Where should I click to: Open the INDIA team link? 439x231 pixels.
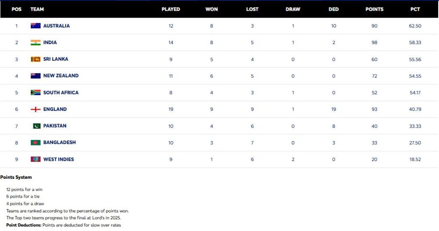click(x=50, y=42)
